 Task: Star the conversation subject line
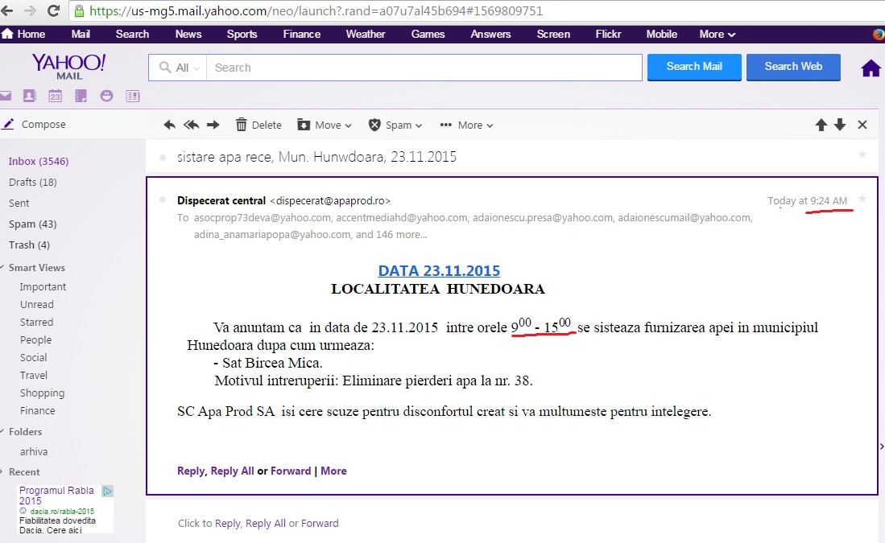(x=862, y=154)
